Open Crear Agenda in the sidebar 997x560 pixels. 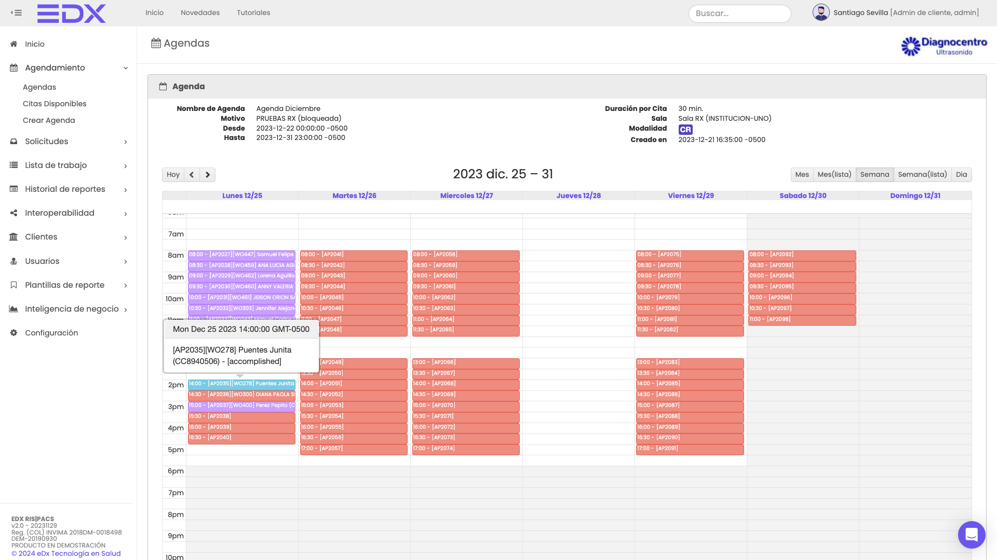(x=49, y=120)
